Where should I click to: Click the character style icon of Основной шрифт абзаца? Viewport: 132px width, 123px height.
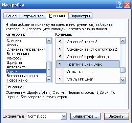tap(60, 57)
